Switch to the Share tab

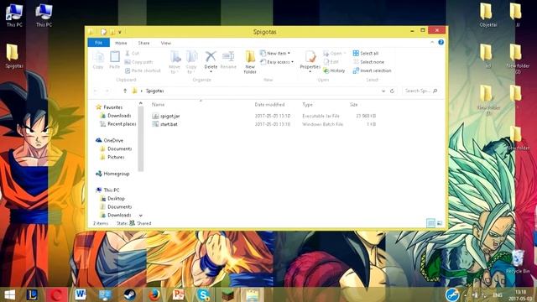click(143, 43)
